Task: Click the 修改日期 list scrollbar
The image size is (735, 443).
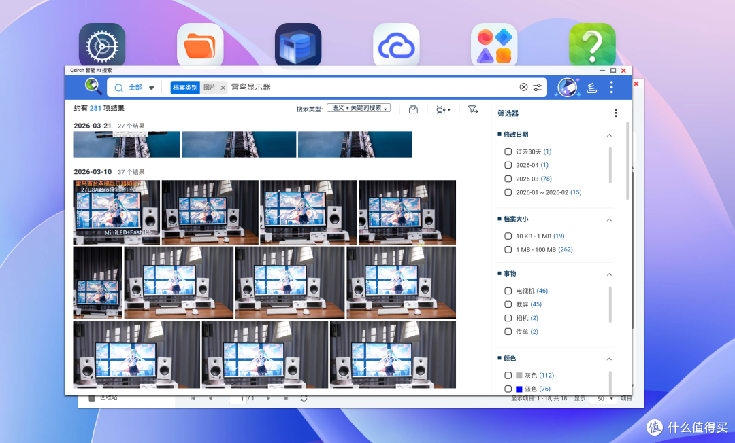Action: point(610,165)
